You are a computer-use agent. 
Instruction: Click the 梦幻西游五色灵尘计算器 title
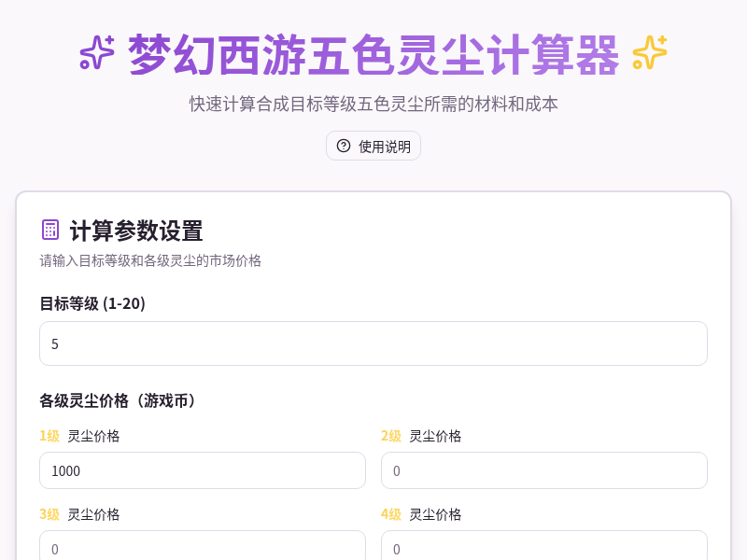(x=373, y=54)
